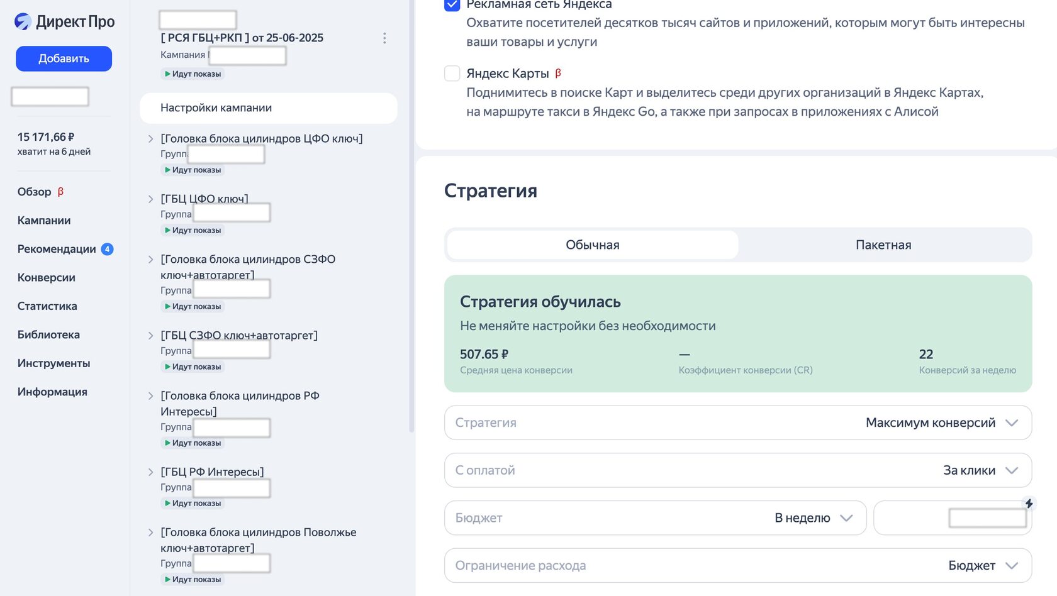Viewport: 1057px width, 596px height.
Task: Open Кампании in the sidebar
Action: [x=44, y=220]
